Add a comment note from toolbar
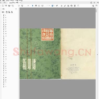 61,6
